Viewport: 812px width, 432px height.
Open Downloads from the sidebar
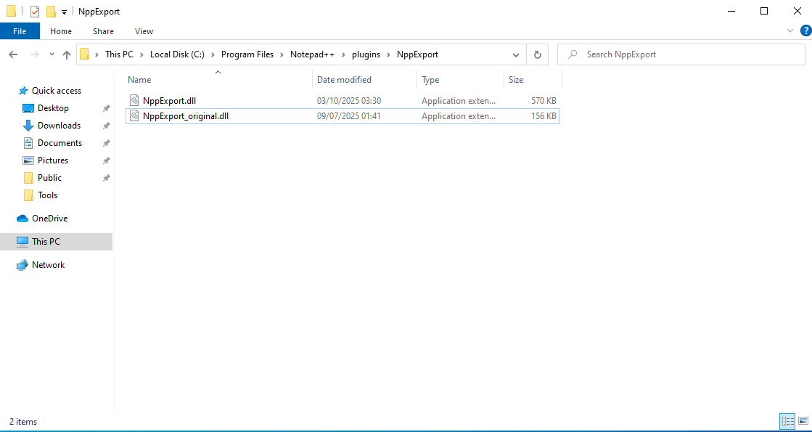[57, 125]
